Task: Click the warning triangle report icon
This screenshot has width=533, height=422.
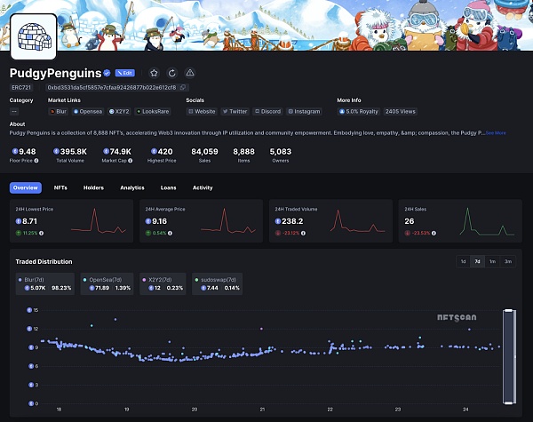Action: click(190, 73)
